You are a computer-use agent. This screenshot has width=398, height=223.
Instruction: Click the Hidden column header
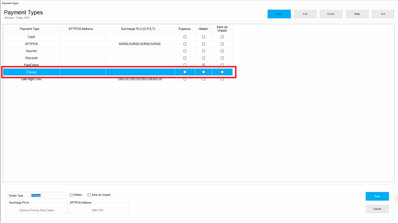pos(203,29)
